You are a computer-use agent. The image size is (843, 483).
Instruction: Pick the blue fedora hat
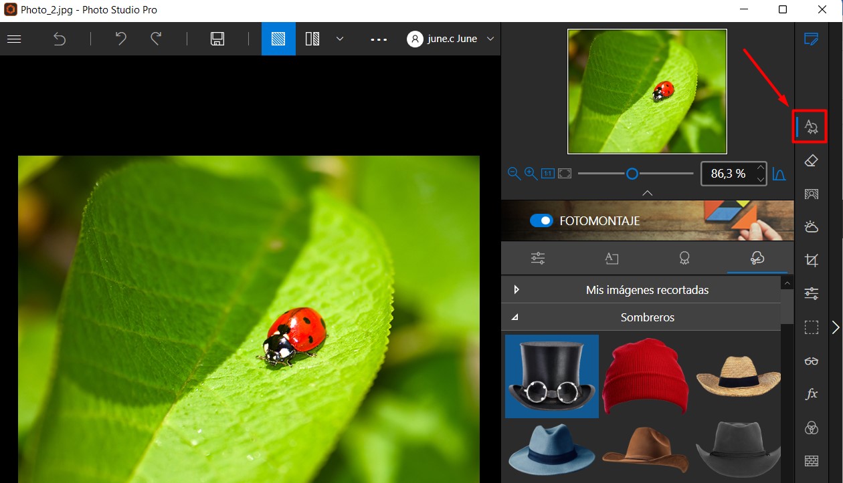[552, 449]
